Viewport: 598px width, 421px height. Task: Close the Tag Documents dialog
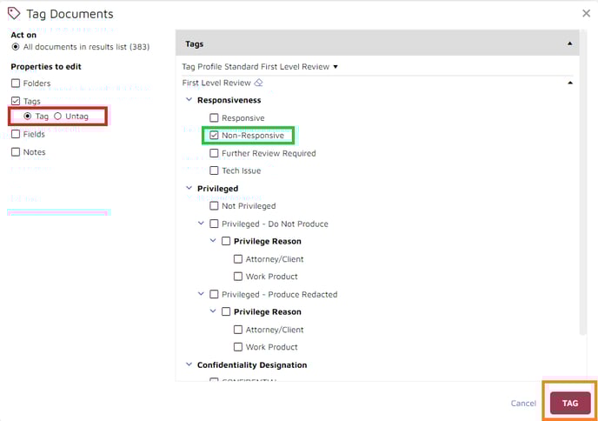[x=586, y=13]
